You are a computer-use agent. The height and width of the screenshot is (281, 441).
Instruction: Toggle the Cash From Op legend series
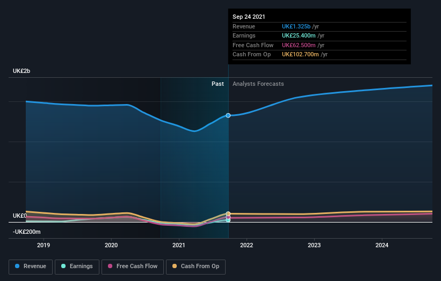196,267
